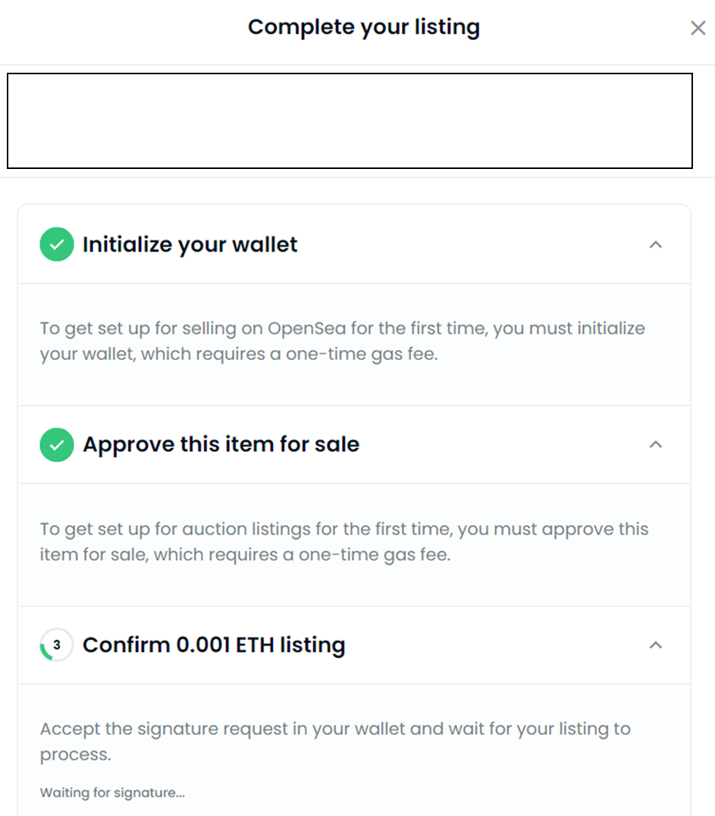The width and height of the screenshot is (715, 816).
Task: Close the Complete your listing dialog
Action: (x=698, y=29)
